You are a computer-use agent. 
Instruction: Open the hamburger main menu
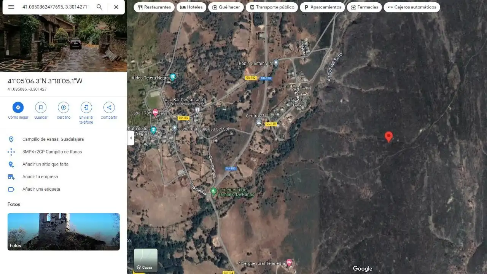11,7
